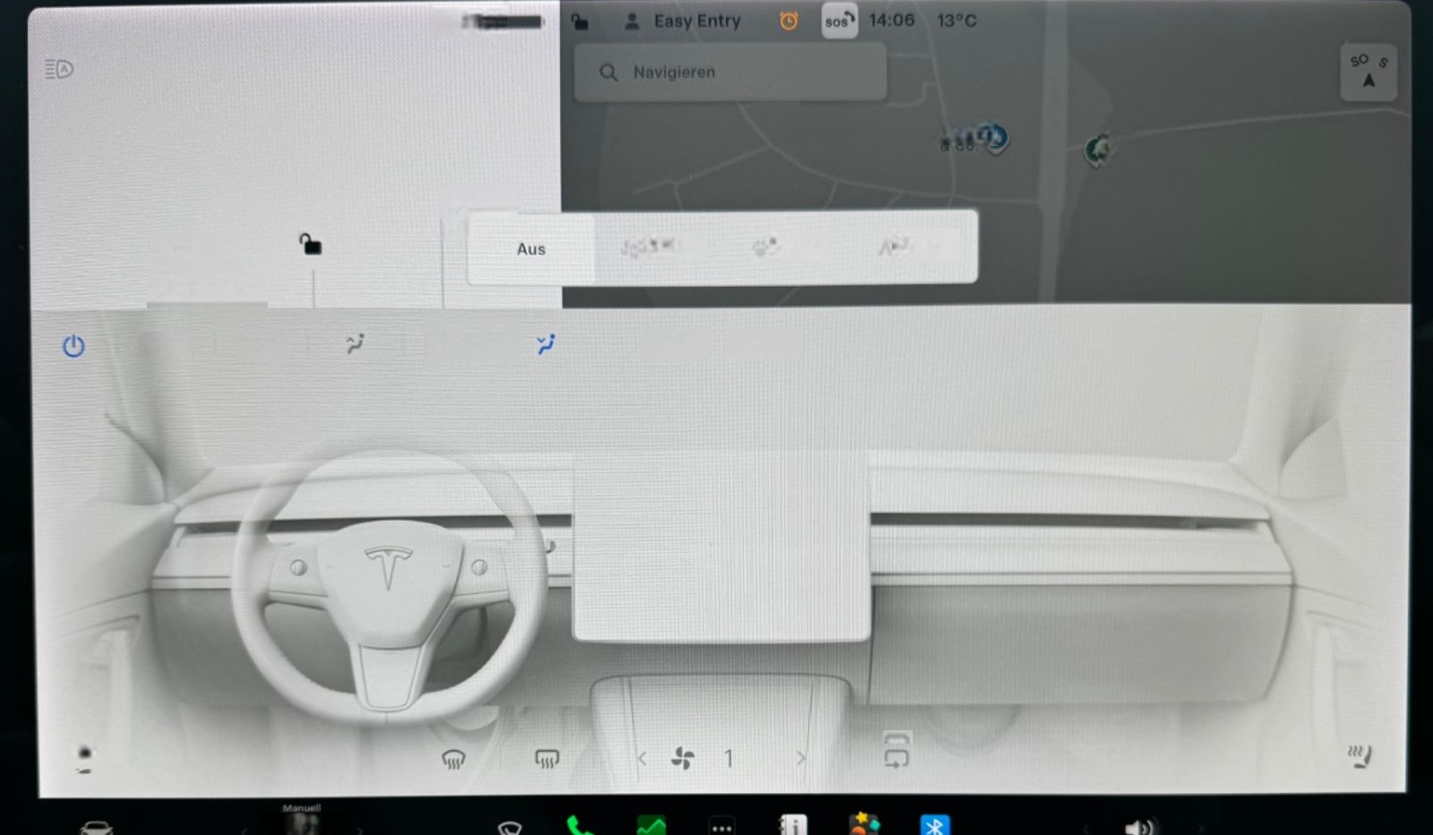Tap the auto headlight indicator icon
Image resolution: width=1433 pixels, height=835 pixels.
[x=59, y=69]
